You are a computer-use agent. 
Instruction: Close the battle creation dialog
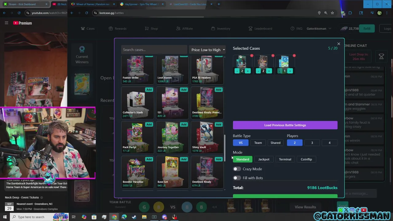[339, 44]
